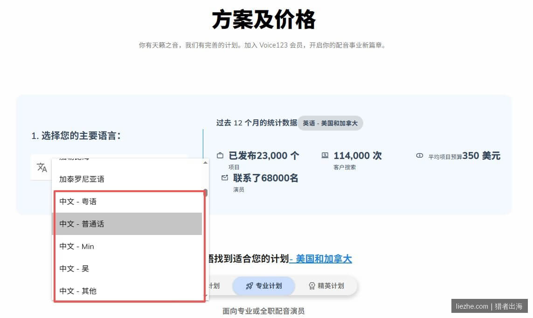The image size is (533, 318).
Task: Select 中文 - 粤语 from language list
Action: (127, 201)
